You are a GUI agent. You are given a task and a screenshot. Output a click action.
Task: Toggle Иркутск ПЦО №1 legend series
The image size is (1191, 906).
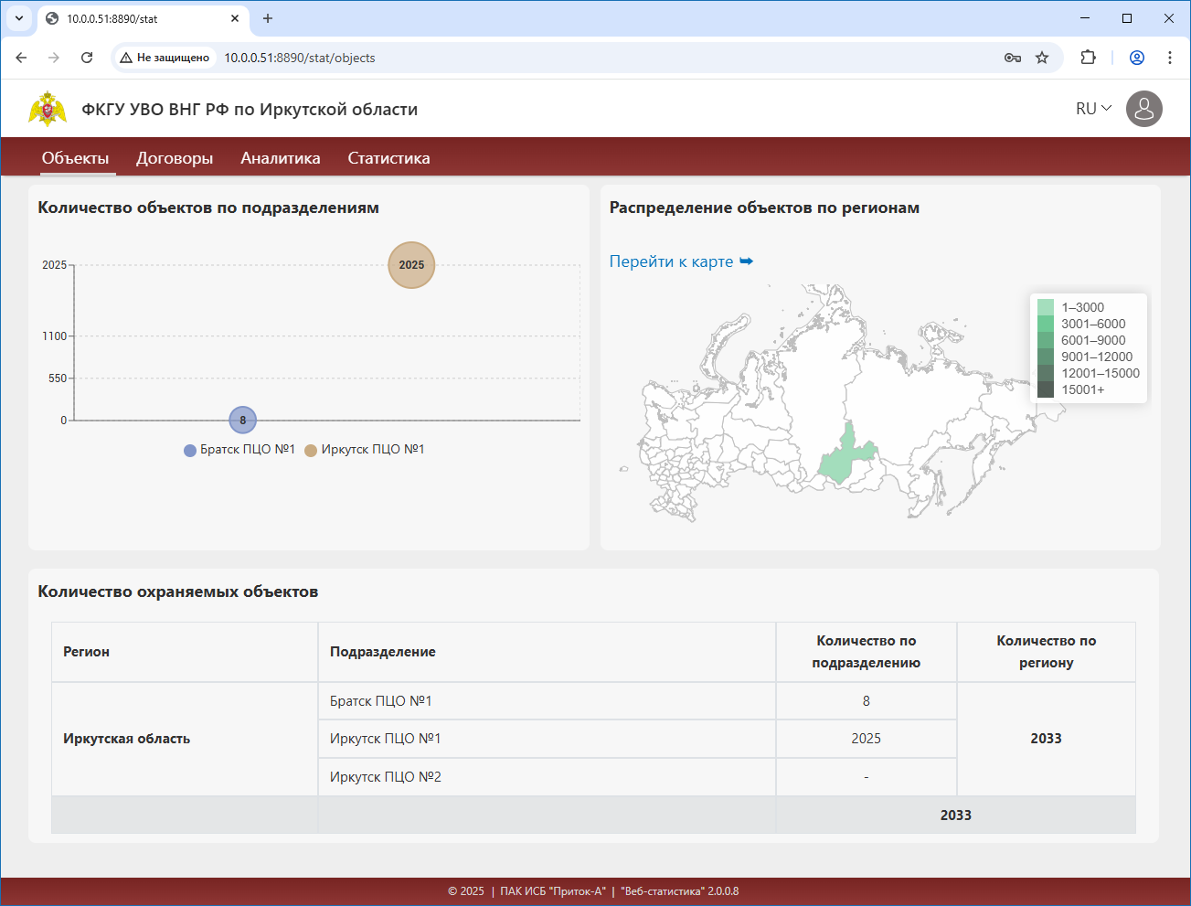click(x=365, y=450)
